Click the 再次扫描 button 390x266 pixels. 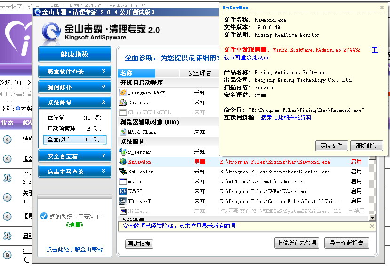(139, 243)
